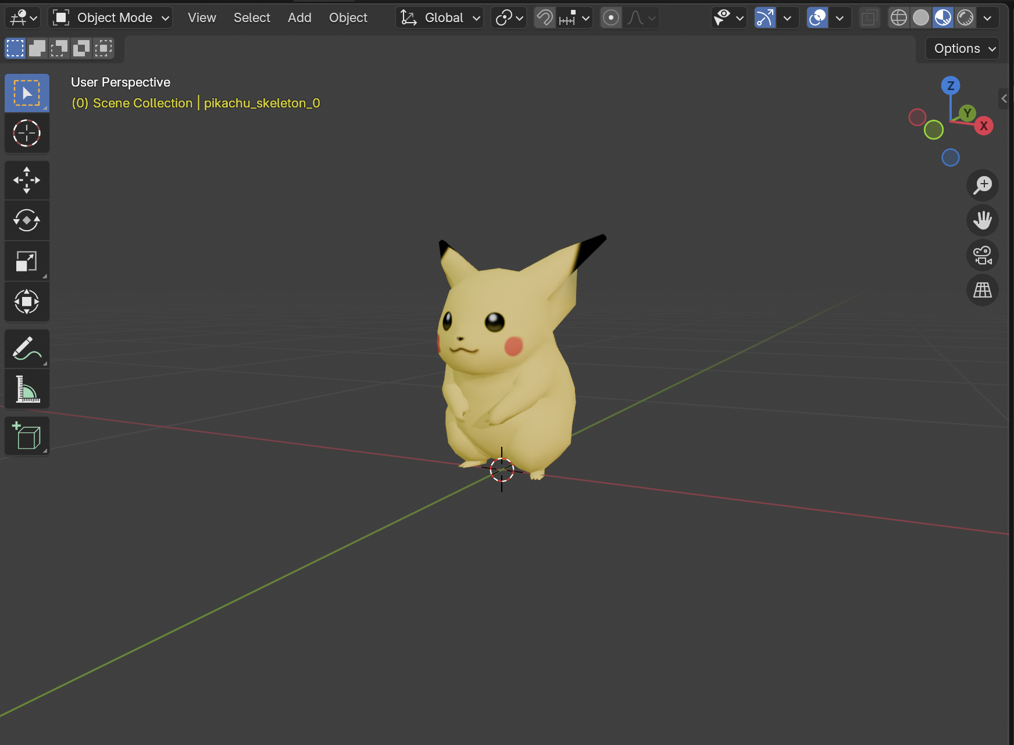The height and width of the screenshot is (745, 1014).
Task: Open the snapping options dropdown
Action: [575, 18]
